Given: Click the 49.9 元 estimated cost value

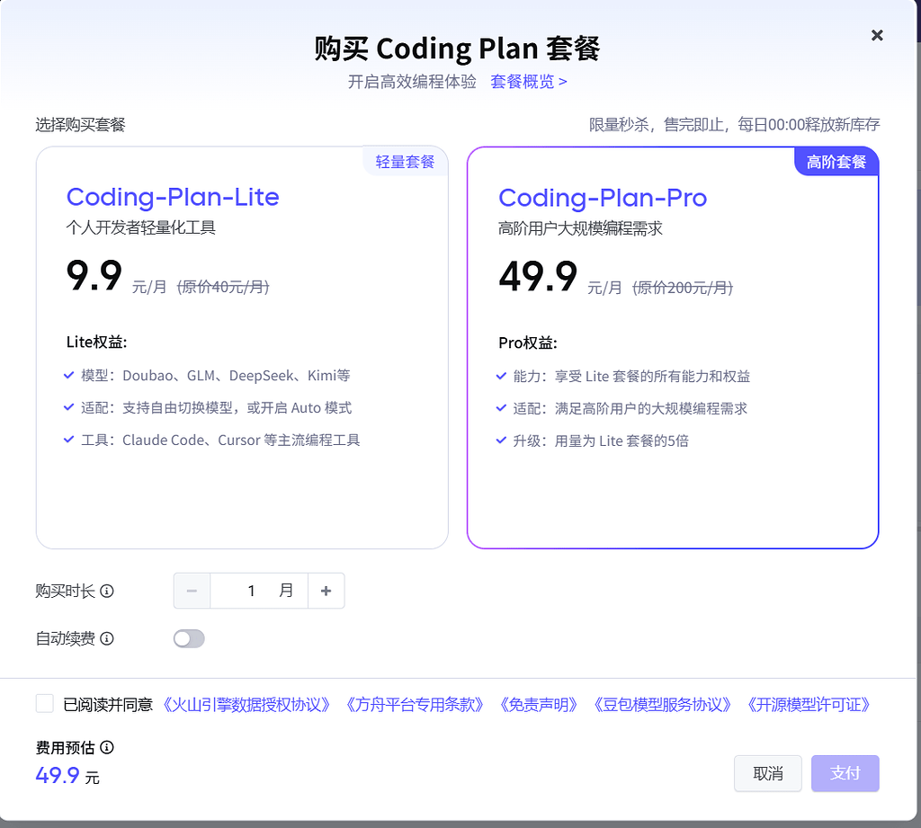Looking at the screenshot, I should coord(67,776).
